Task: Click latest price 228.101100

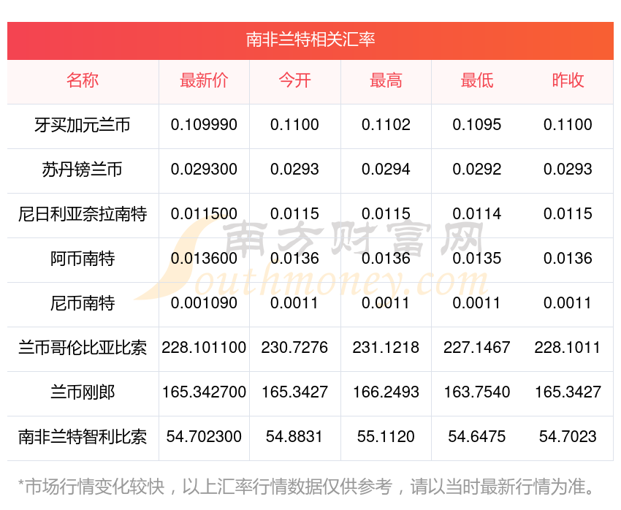Action: click(x=204, y=348)
